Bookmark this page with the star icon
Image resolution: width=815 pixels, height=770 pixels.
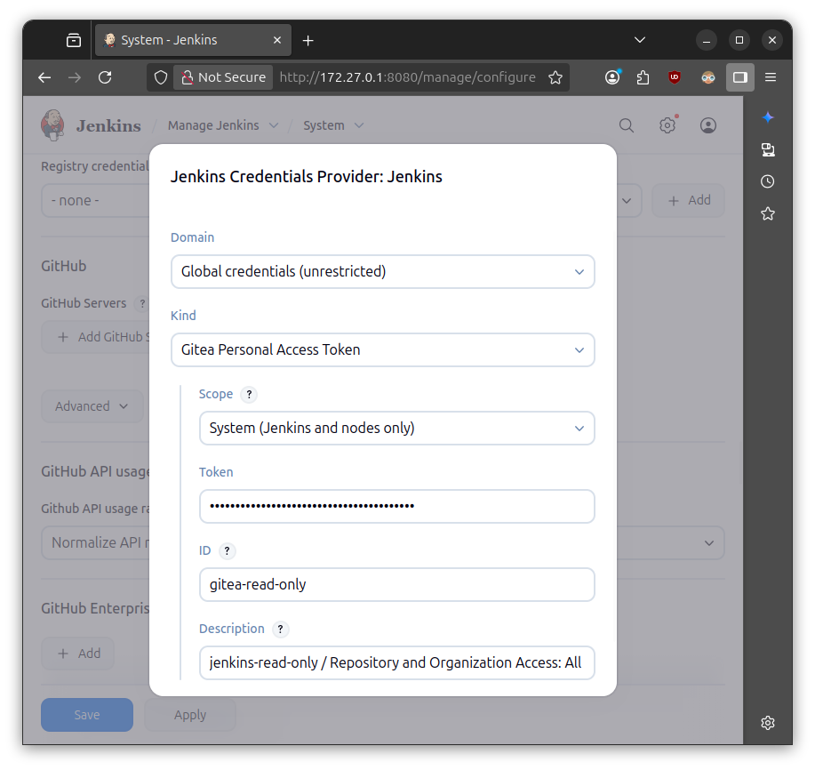click(555, 77)
